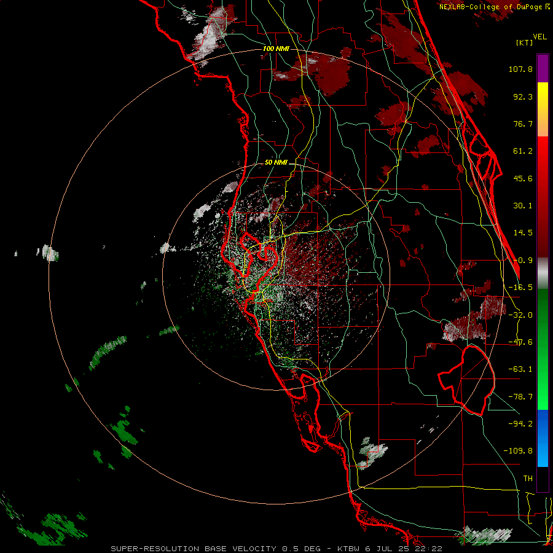
Task: Click the 92.3 velocity scale value
Action: [x=523, y=96]
